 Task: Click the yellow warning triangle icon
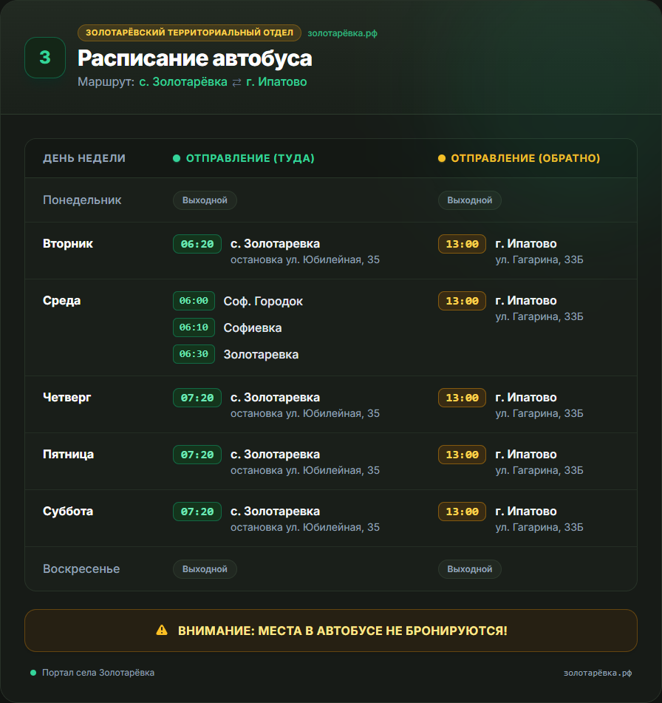coord(162,631)
